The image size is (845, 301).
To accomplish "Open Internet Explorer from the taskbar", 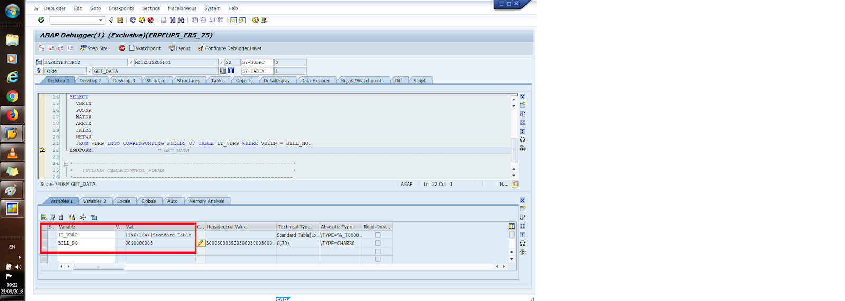I will click(12, 77).
